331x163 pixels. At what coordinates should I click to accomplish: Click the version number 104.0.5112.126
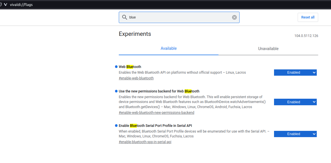coord(306,36)
